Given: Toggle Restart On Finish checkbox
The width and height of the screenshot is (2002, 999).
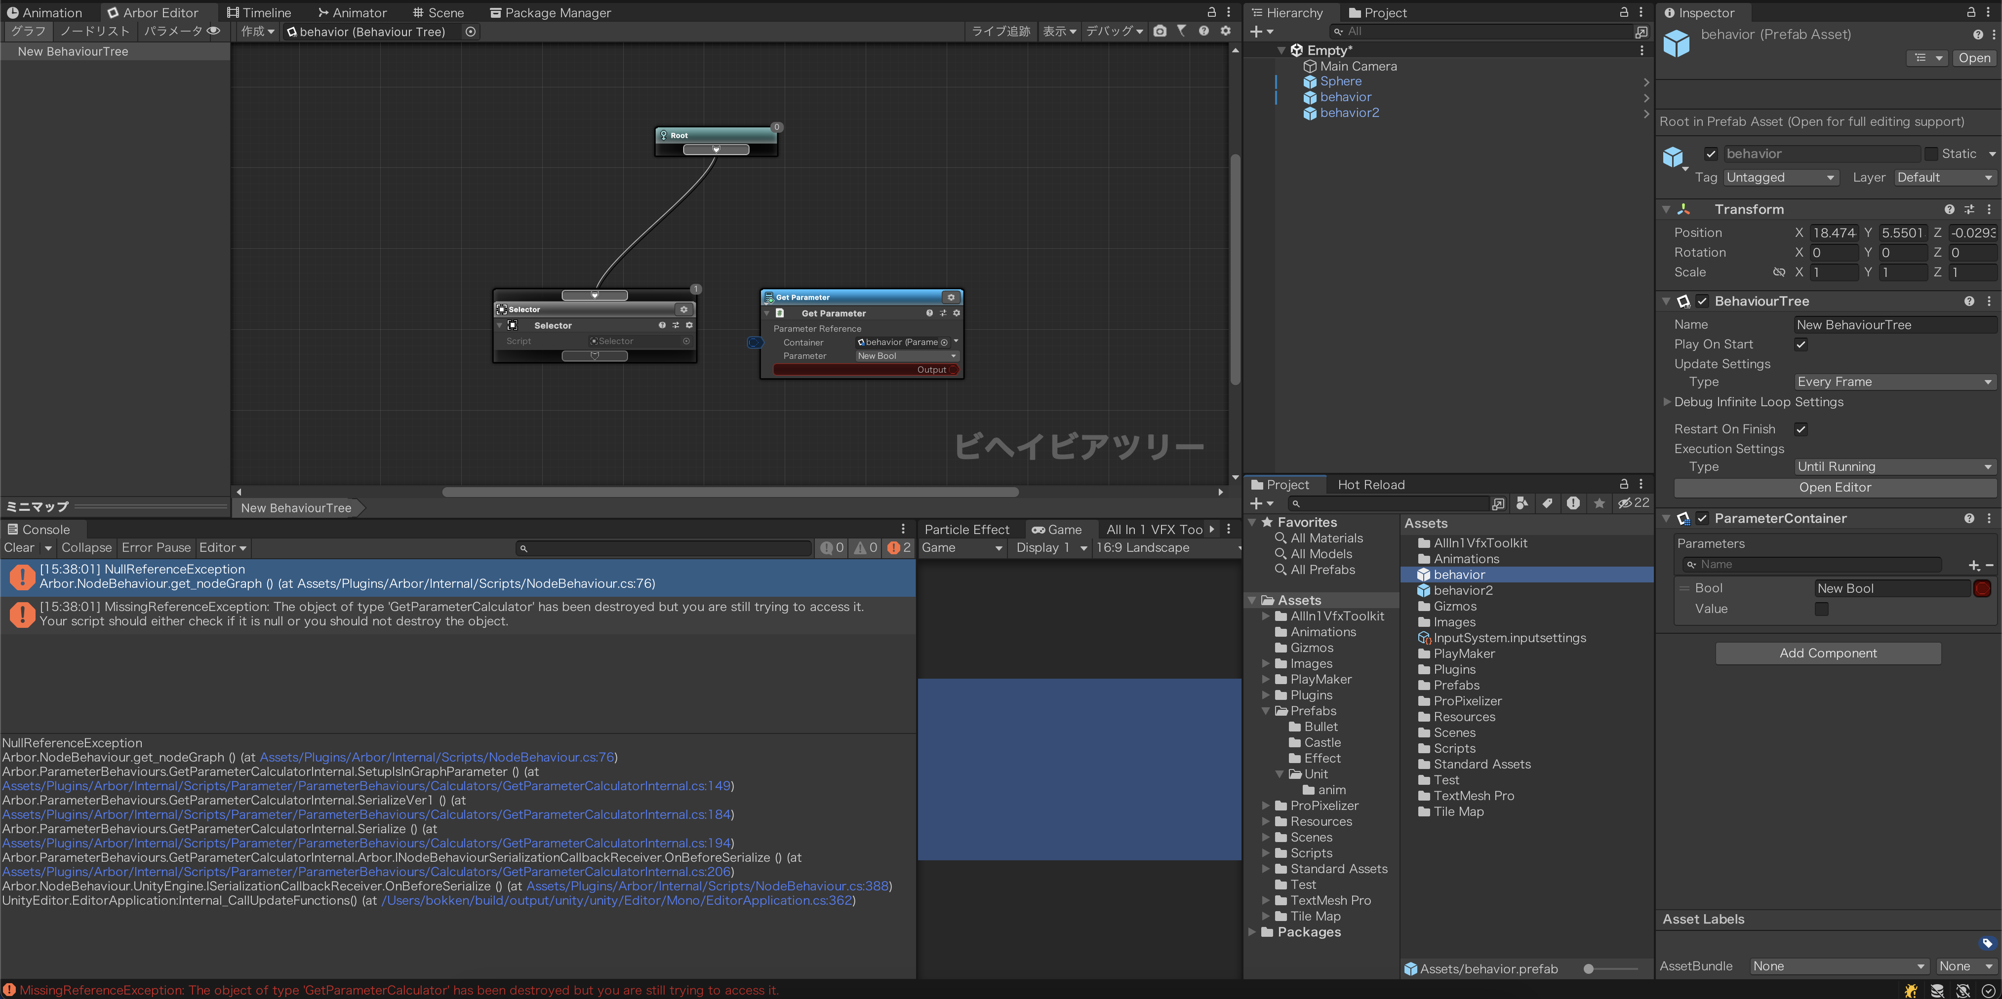Looking at the screenshot, I should tap(1801, 429).
